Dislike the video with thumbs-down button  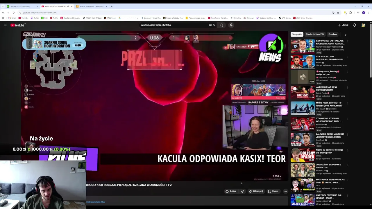tap(242, 191)
